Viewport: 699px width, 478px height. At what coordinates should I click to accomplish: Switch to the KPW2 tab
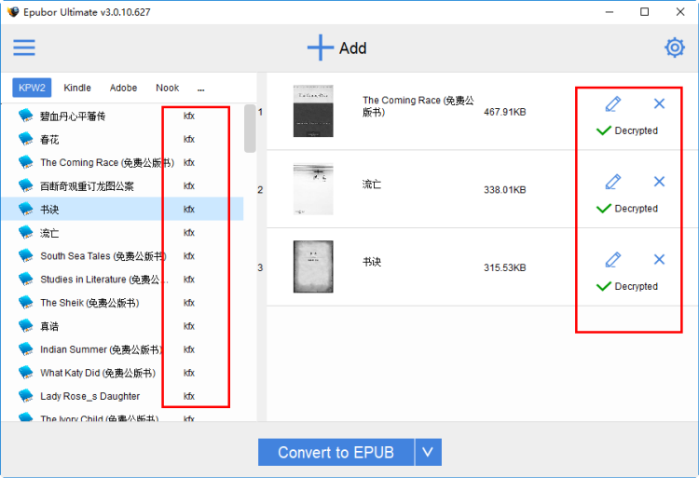click(32, 88)
